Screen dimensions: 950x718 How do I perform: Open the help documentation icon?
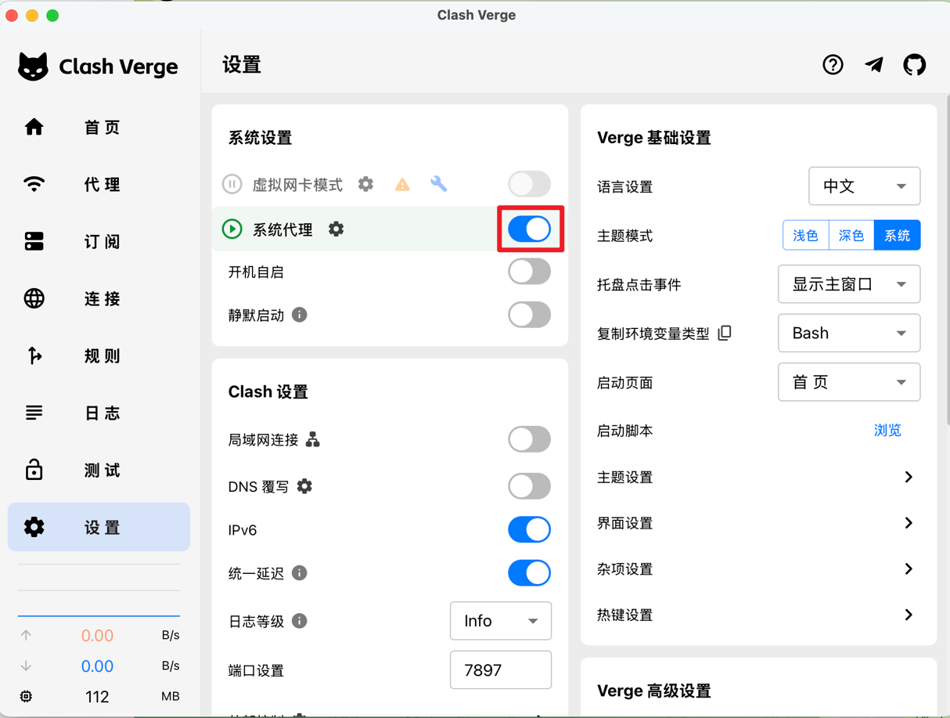tap(833, 65)
